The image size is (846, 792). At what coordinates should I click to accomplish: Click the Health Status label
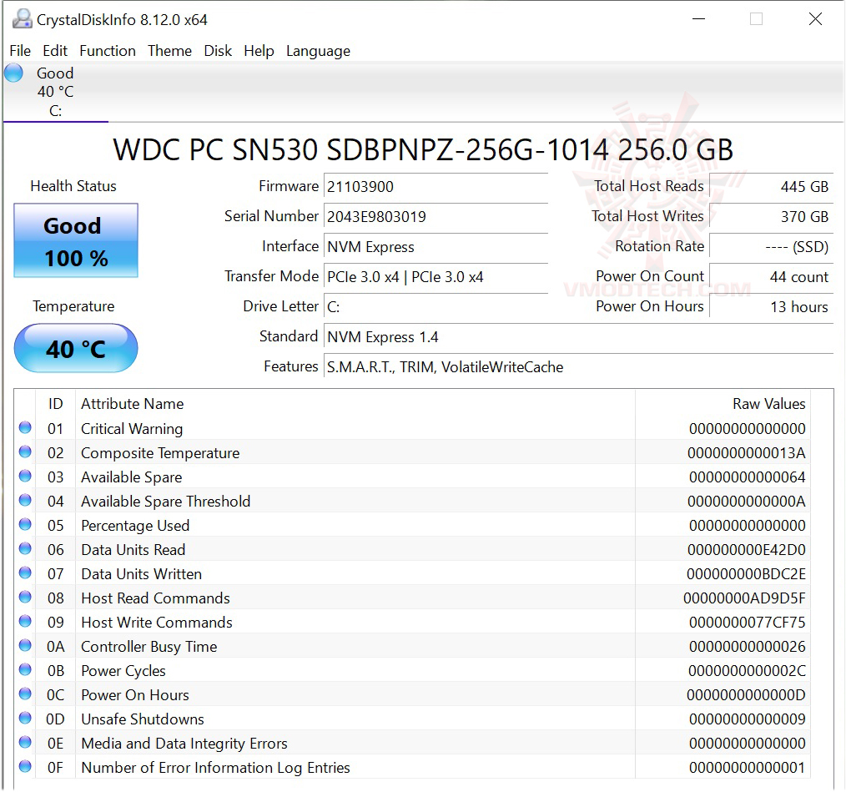pyautogui.click(x=73, y=186)
